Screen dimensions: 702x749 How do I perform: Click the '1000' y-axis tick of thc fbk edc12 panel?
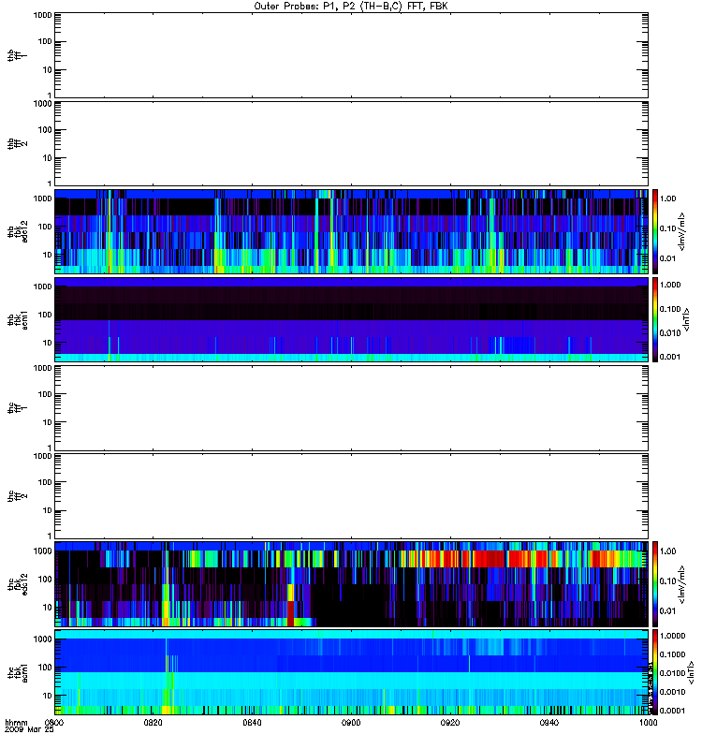[x=42, y=551]
